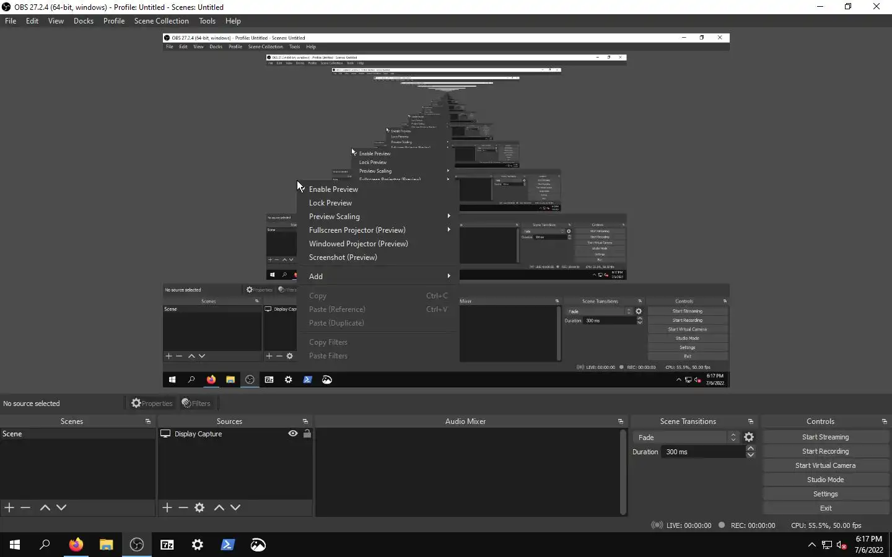Open transition properties gear next to Fade
Screen dimensions: 892x557
(x=749, y=437)
